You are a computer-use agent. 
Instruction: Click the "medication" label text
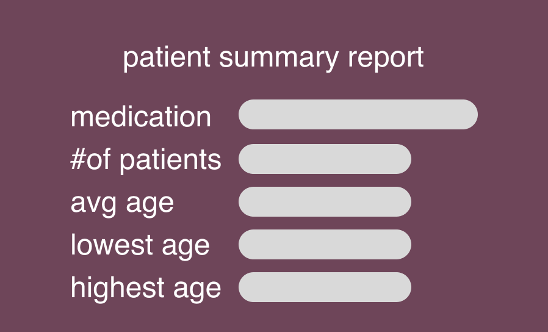tap(141, 117)
